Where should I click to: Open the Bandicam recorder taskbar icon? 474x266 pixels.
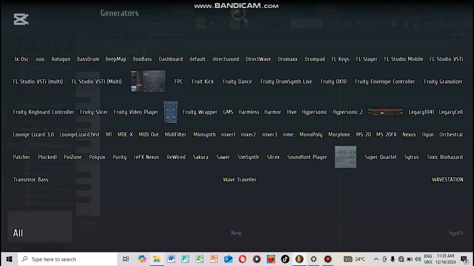(x=328, y=259)
